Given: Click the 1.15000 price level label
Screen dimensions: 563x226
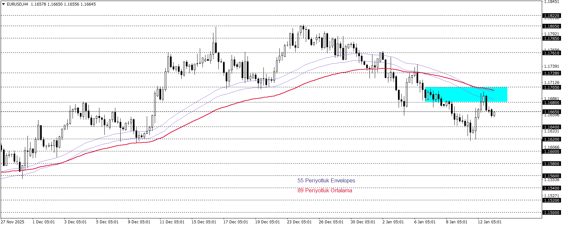Looking at the screenshot, I should coord(551,212).
